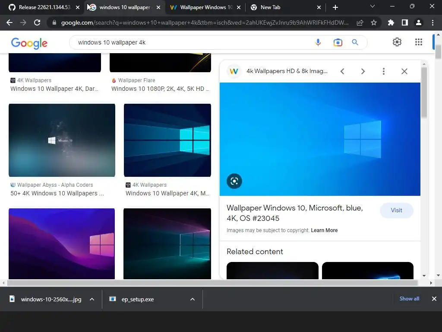Click the page horizontal scrollbar
This screenshot has height=332, width=442.
(x=212, y=283)
